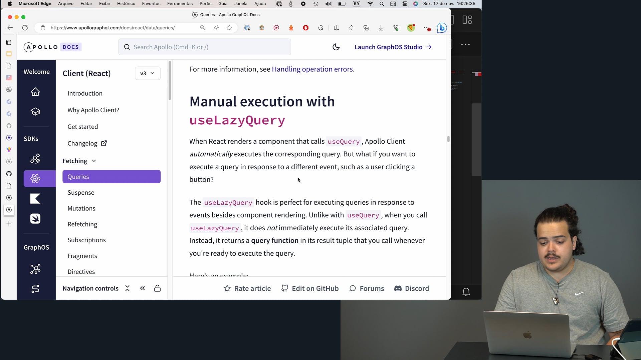Open the Edge settings ellipsis menu
This screenshot has width=641, height=360.
click(x=427, y=28)
